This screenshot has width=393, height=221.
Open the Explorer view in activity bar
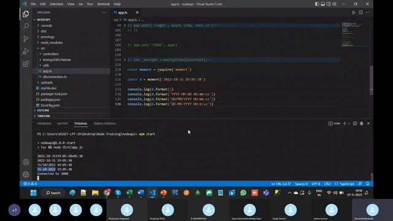coord(26,14)
